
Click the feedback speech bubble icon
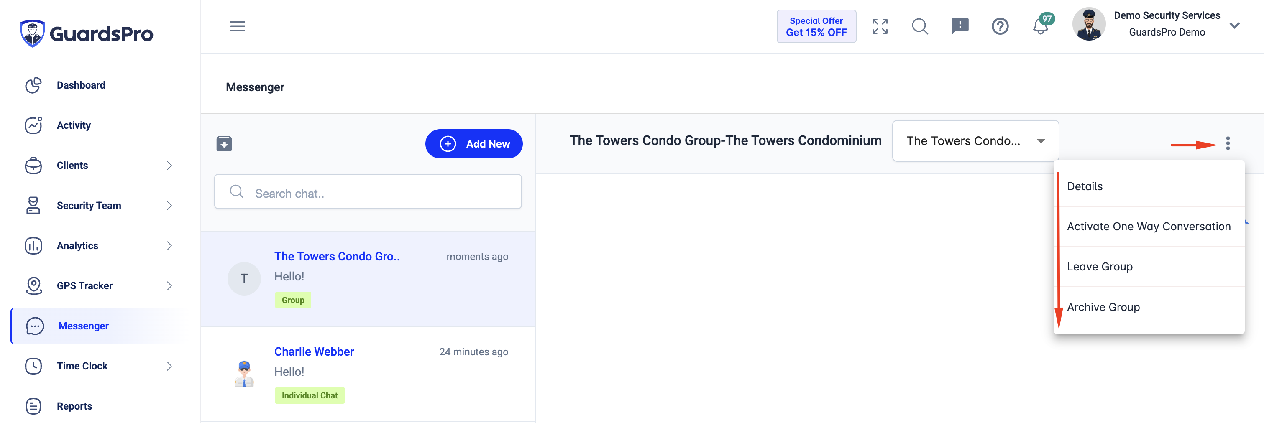(960, 26)
